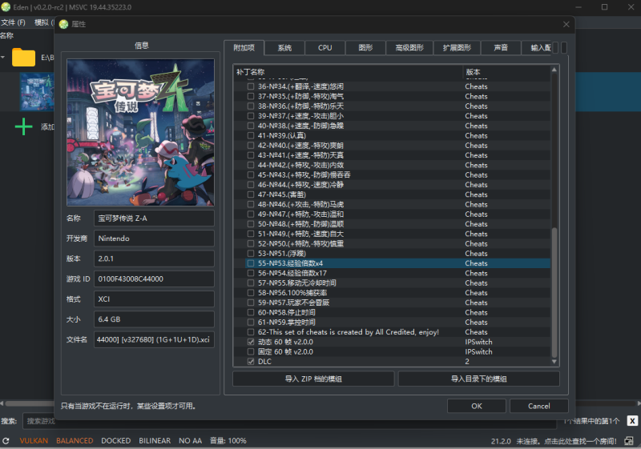The width and height of the screenshot is (641, 449).
Task: Click the yellow game folder icon
Action: pyautogui.click(x=24, y=58)
